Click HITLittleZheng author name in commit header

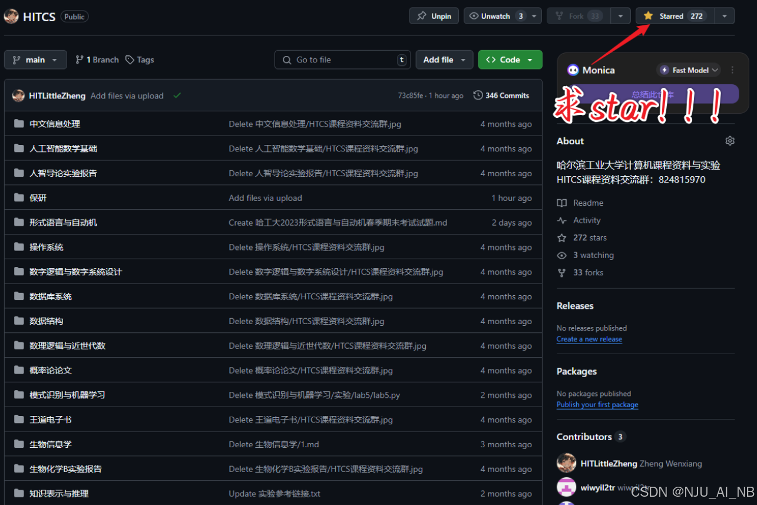click(57, 95)
